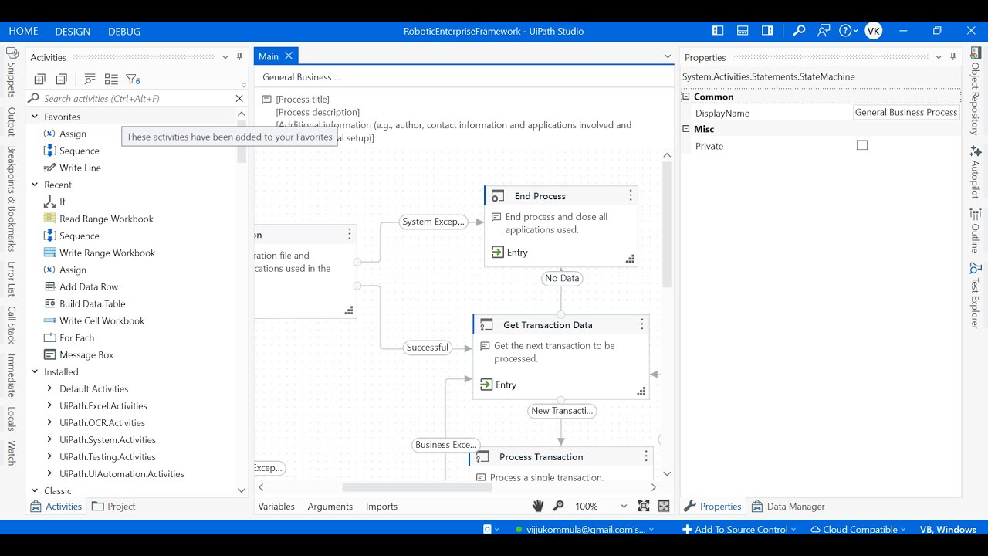Click Add To Source Control button
Image resolution: width=988 pixels, height=556 pixels.
739,530
